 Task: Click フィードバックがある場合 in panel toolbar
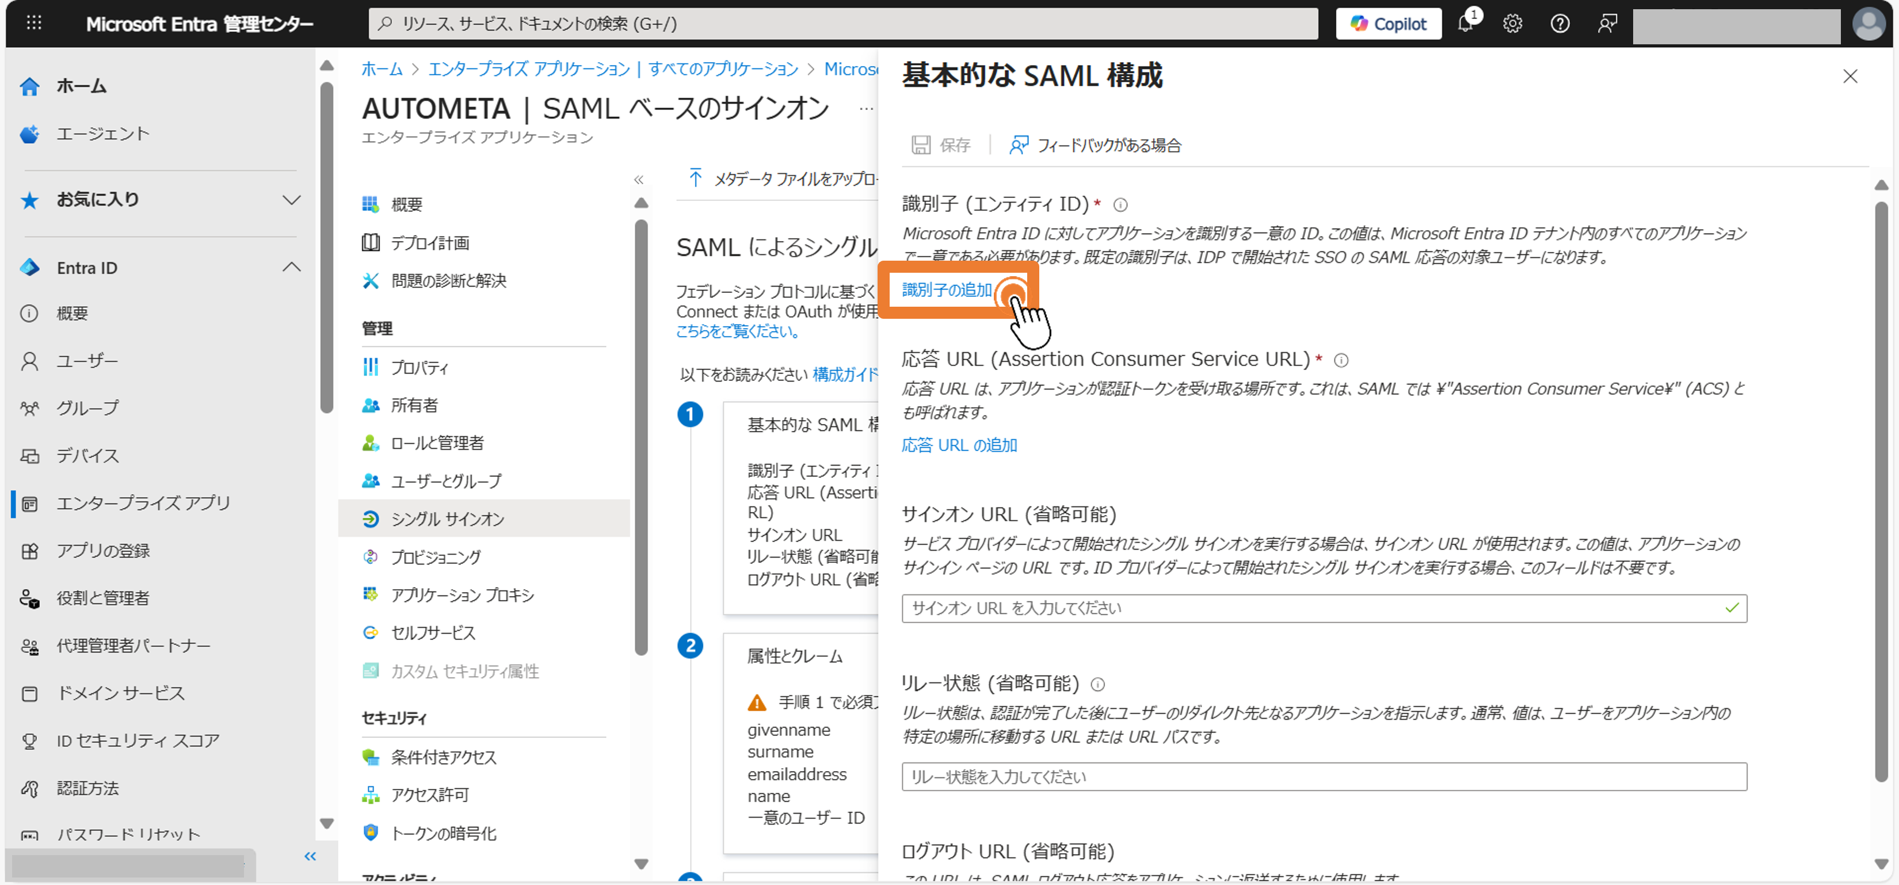pyautogui.click(x=1096, y=145)
